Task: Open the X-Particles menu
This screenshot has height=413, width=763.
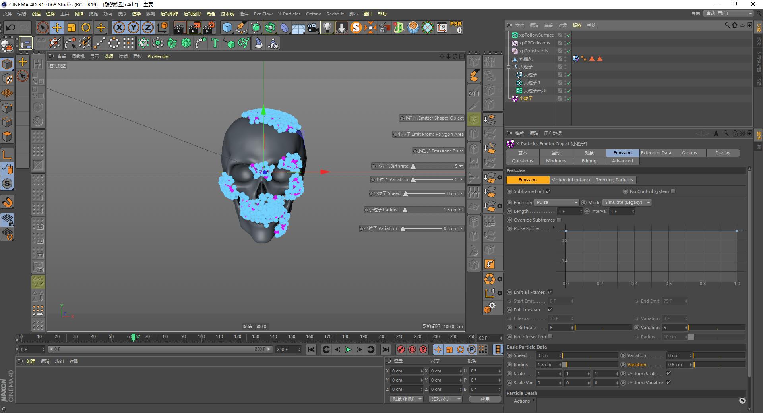Action: pos(289,14)
